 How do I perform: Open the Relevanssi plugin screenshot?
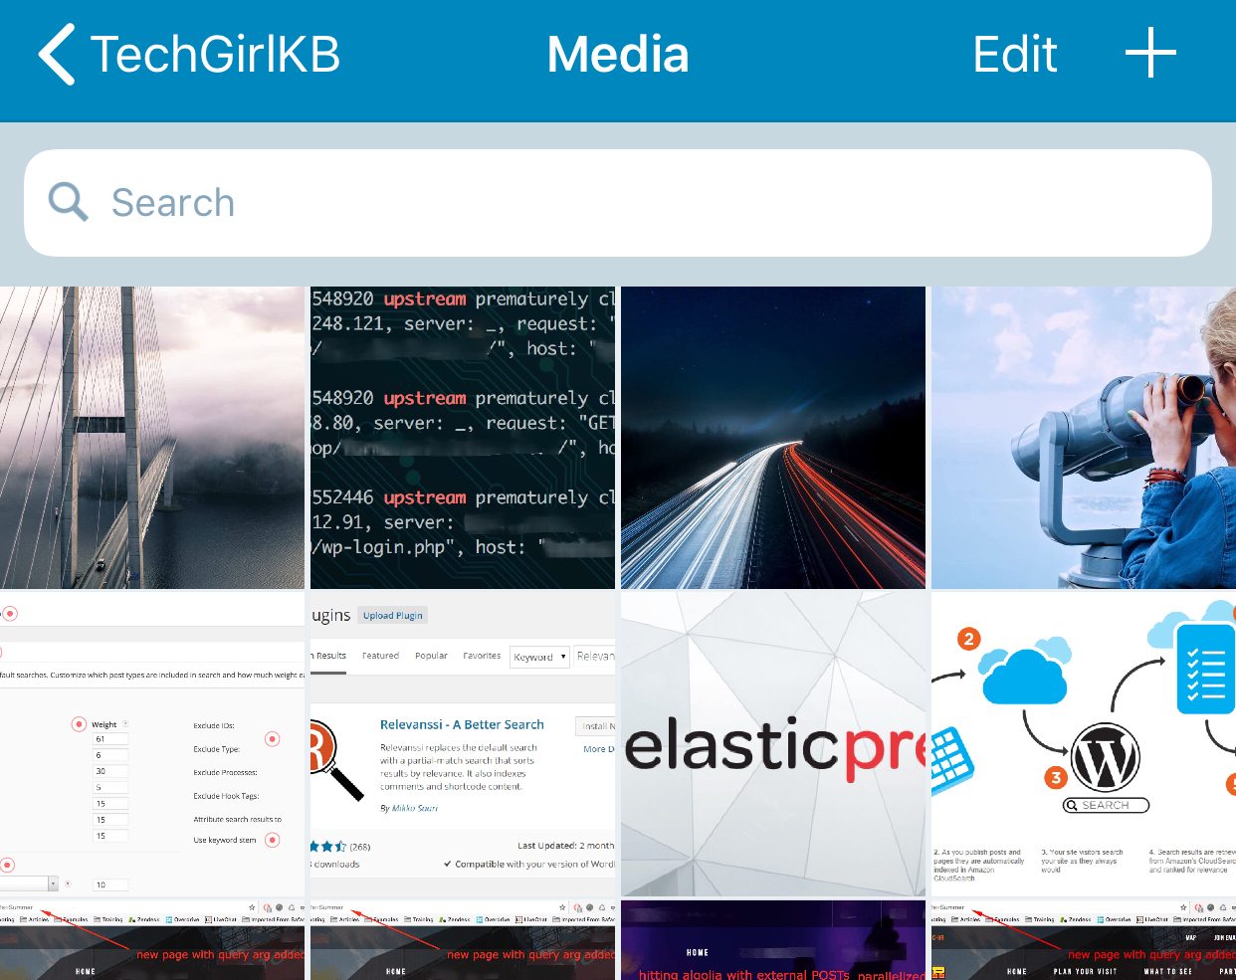(463, 744)
